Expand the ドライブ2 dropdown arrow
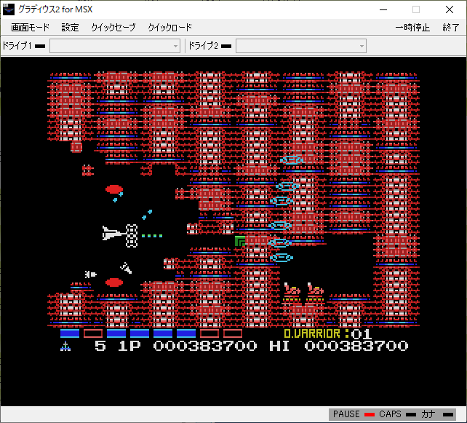This screenshot has width=467, height=423. (x=362, y=46)
